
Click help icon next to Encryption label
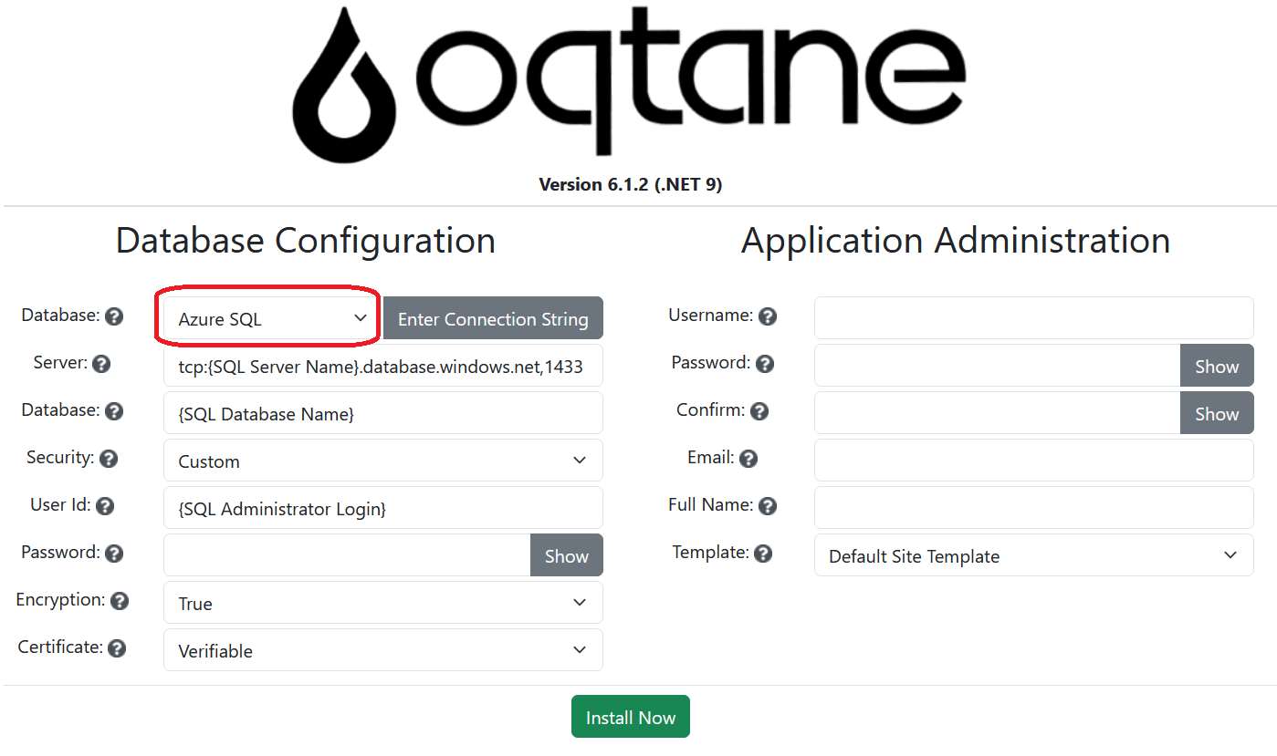pos(120,601)
